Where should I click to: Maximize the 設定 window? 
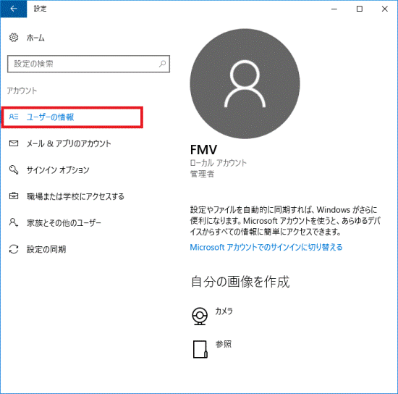[360, 9]
